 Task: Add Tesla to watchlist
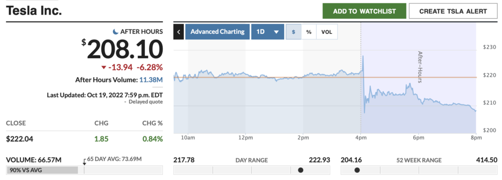coord(365,11)
